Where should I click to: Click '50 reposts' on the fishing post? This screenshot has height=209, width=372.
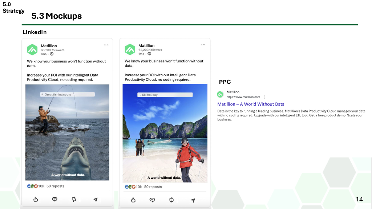[x=55, y=186]
